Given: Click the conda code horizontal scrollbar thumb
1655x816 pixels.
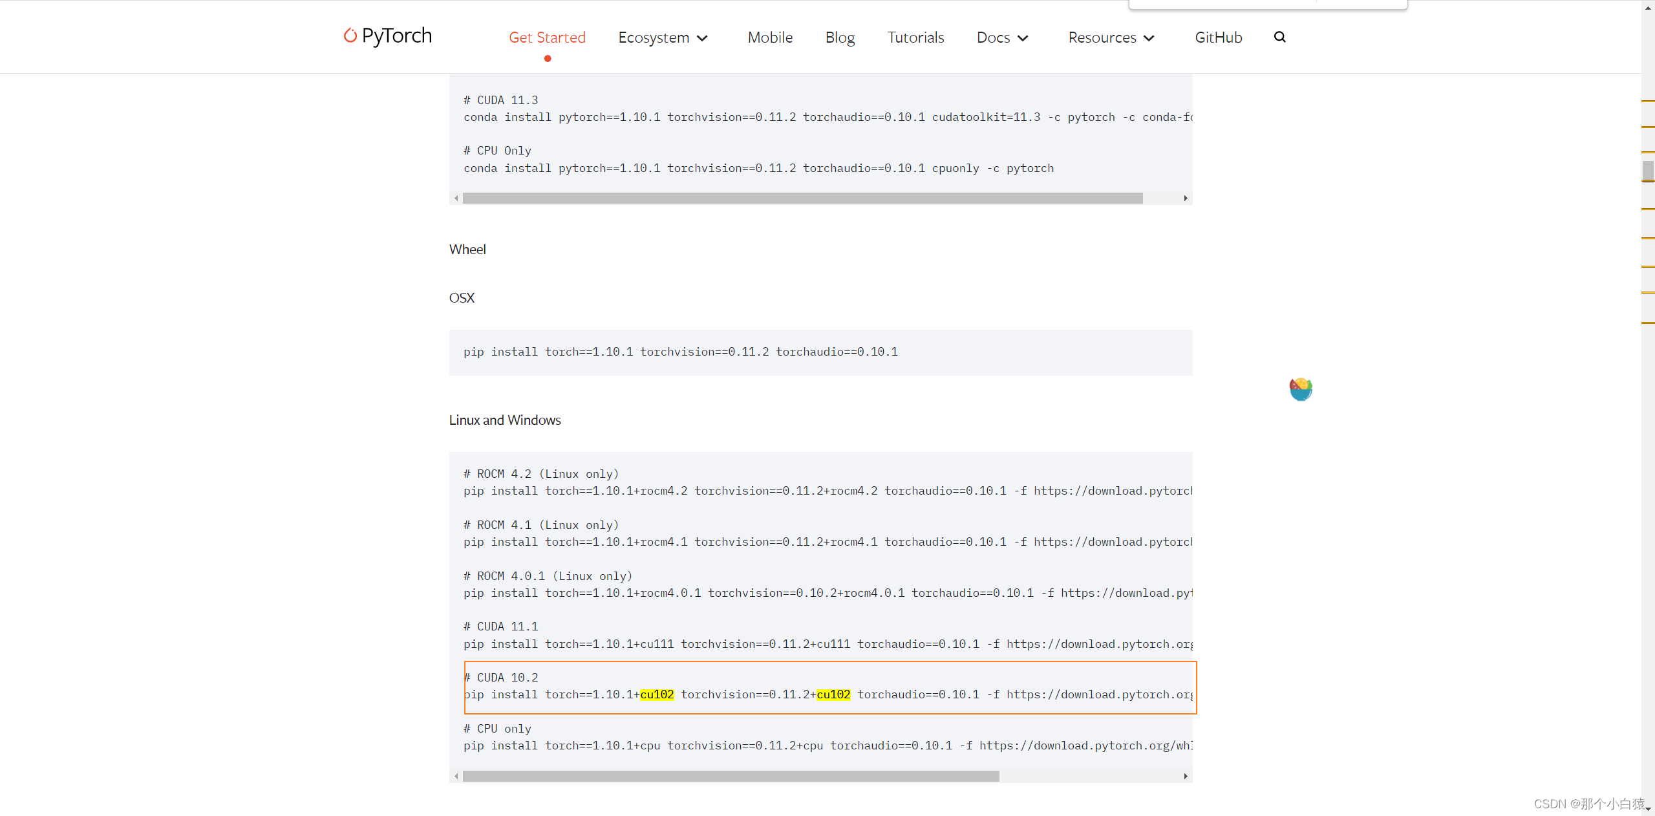Looking at the screenshot, I should click(802, 198).
